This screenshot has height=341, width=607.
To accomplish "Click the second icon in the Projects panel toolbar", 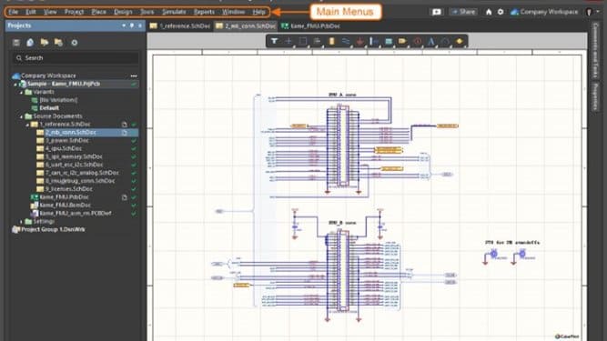I will (x=30, y=43).
